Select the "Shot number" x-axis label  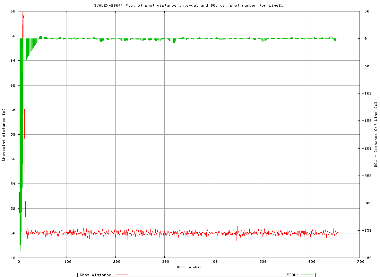click(189, 267)
